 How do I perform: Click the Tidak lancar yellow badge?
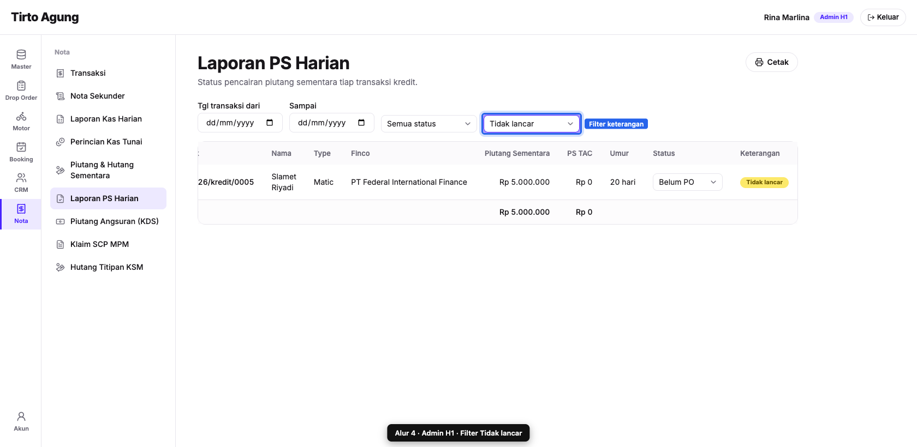pyautogui.click(x=764, y=182)
